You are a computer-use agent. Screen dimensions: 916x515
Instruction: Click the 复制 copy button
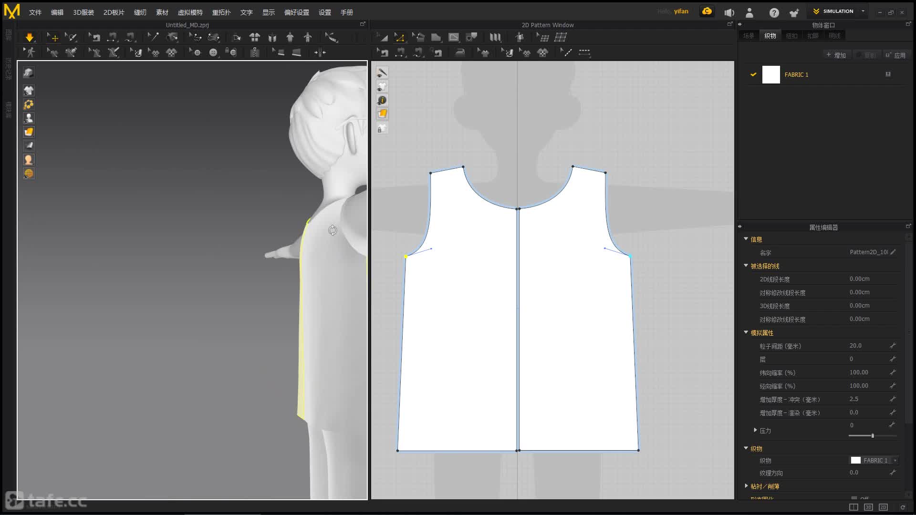pyautogui.click(x=866, y=55)
